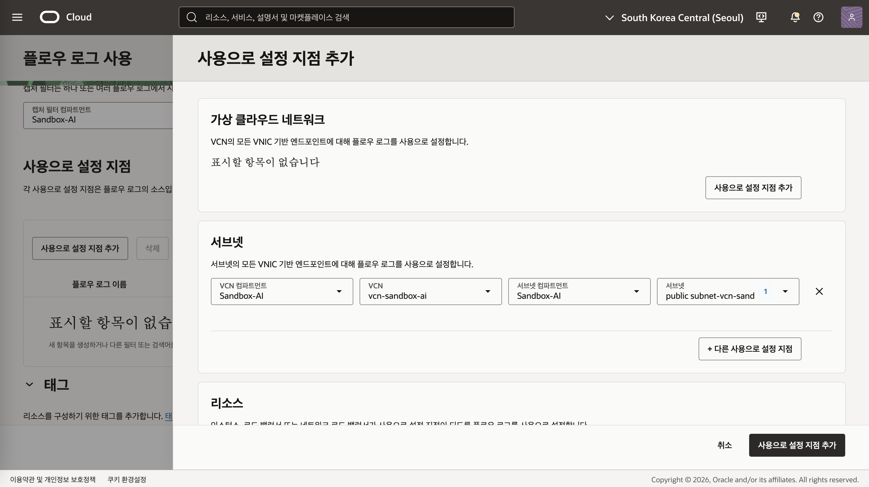Open the South Korea Central region selector
This screenshot has width=869, height=487.
(x=674, y=18)
